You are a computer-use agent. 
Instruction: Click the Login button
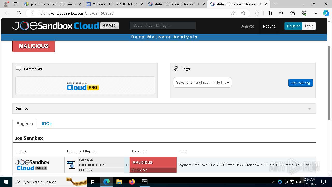coord(309,26)
